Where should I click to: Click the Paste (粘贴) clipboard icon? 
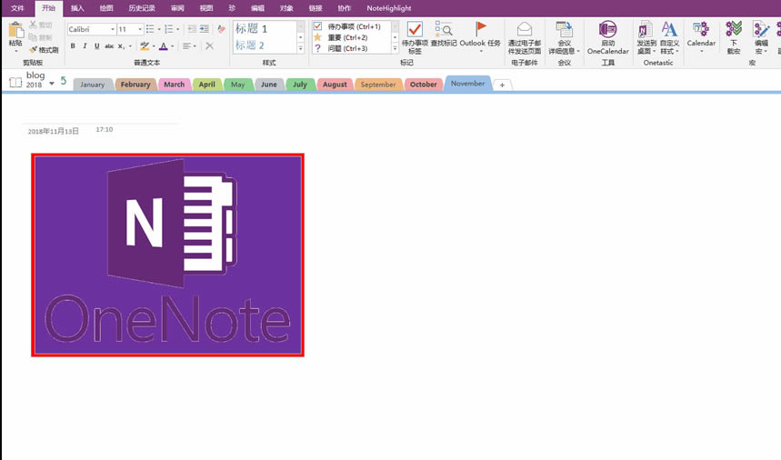[15, 30]
